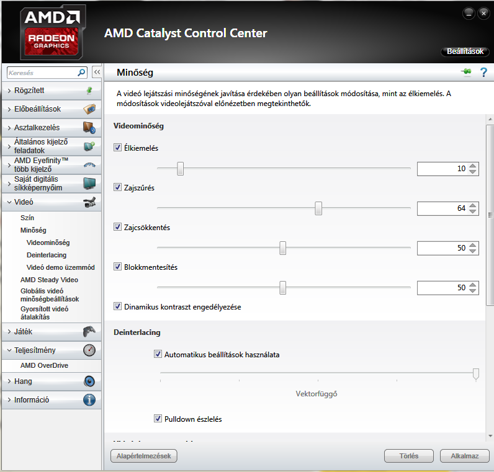The width and height of the screenshot is (494, 472).
Task: Open help with question mark icon
Action: [x=483, y=73]
